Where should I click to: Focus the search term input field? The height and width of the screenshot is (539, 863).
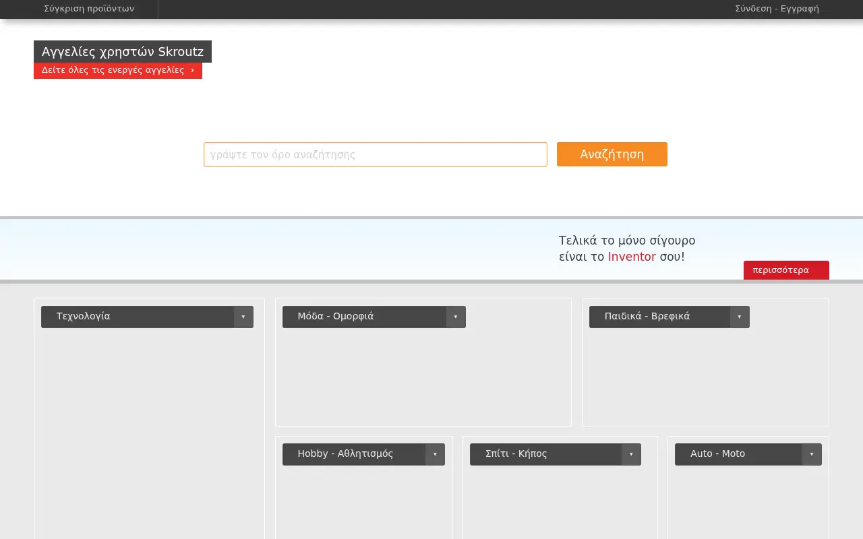(376, 154)
